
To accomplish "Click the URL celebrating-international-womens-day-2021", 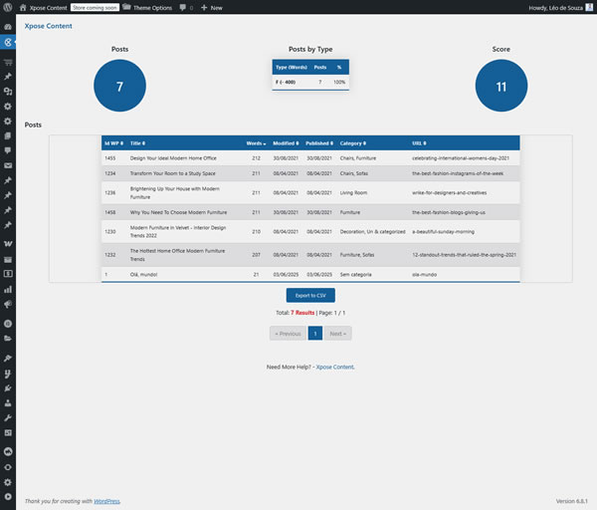I will point(461,158).
